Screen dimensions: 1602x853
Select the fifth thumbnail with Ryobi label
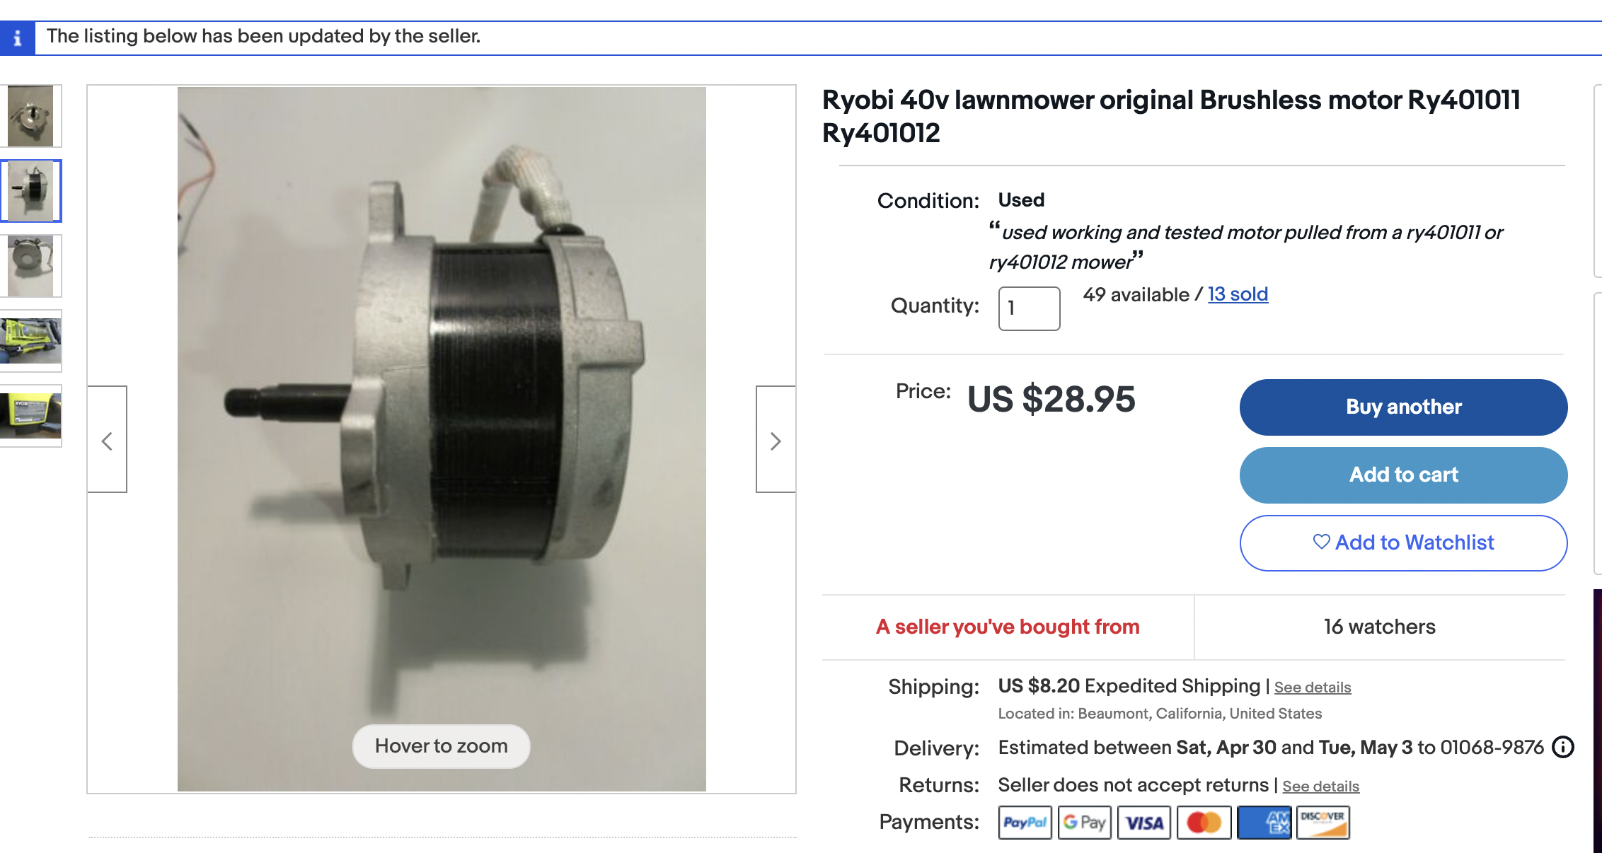(x=30, y=416)
